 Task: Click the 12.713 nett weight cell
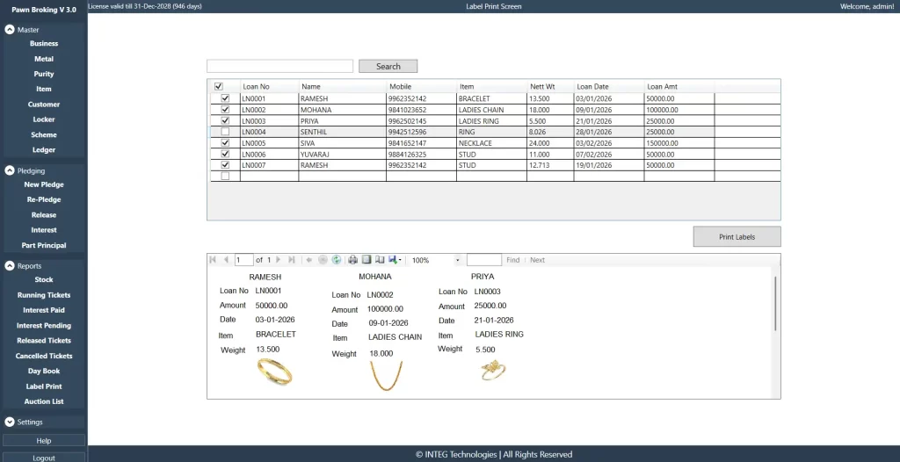(x=550, y=165)
